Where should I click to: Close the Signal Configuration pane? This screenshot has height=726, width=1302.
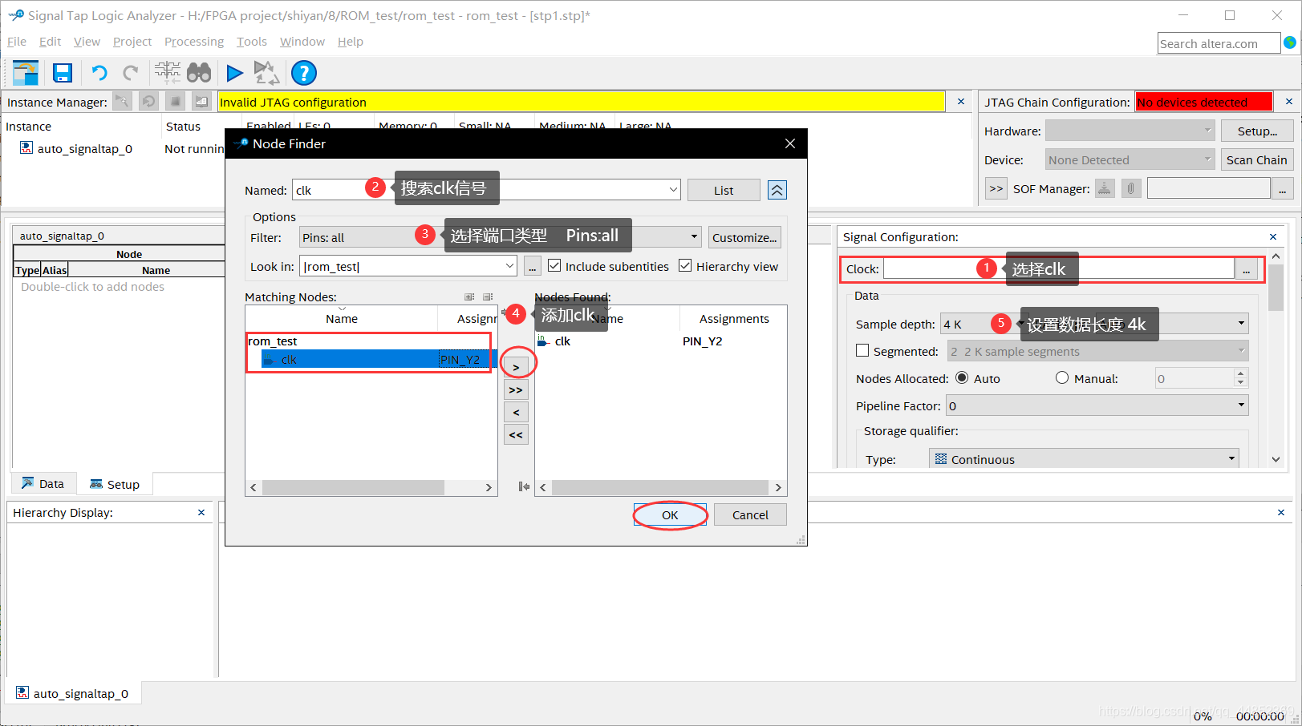(1273, 236)
